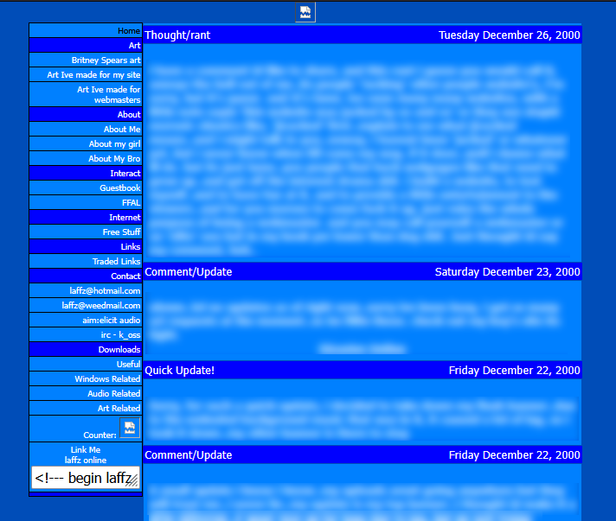Open the About Me page
Viewport: 616px width, 521px height.
(122, 130)
